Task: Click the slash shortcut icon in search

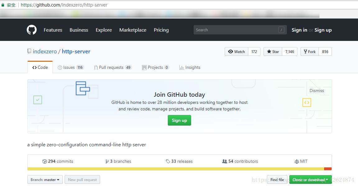Action: 281,30
